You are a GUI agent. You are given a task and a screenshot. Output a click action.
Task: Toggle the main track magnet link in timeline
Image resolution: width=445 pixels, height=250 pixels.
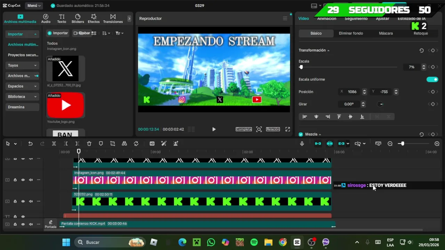point(318,143)
